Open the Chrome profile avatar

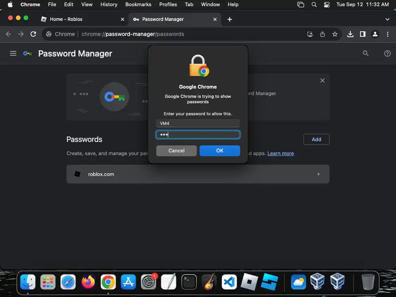(375, 34)
